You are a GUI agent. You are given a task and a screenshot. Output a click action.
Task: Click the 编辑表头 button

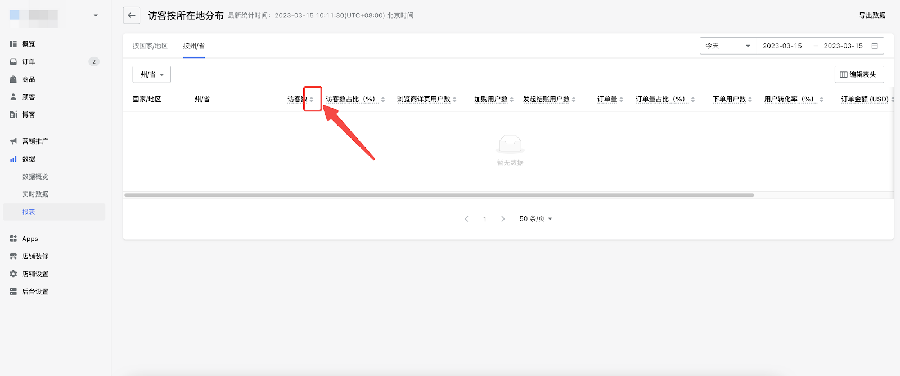[x=859, y=74]
